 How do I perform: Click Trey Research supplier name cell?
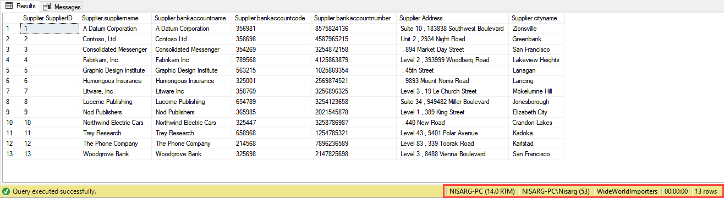click(115, 133)
